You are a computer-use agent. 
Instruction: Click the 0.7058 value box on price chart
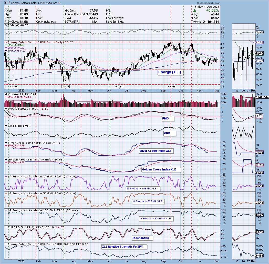point(119,87)
